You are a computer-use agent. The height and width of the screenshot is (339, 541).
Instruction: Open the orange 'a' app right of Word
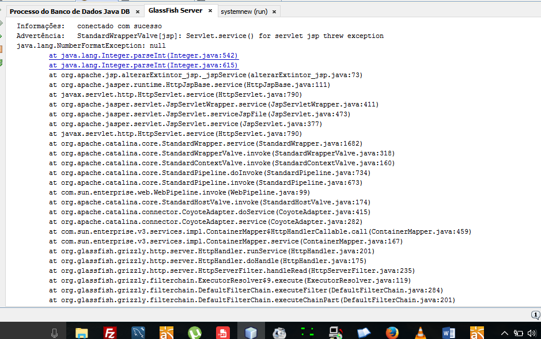pyautogui.click(x=477, y=333)
